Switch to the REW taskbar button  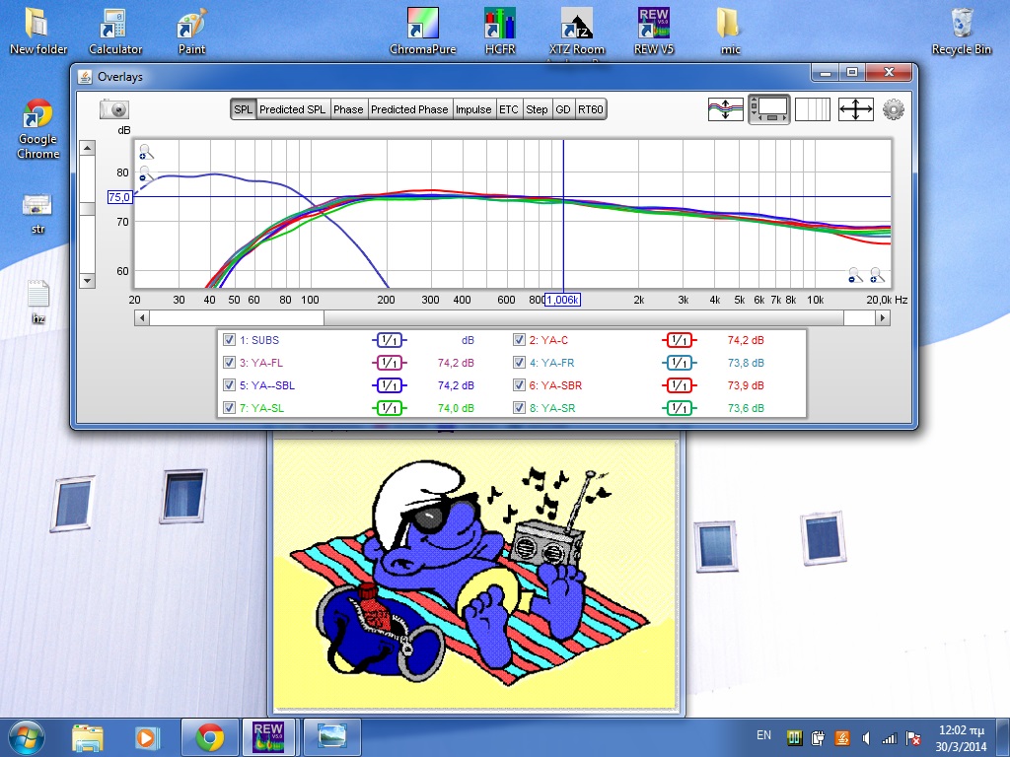[268, 737]
